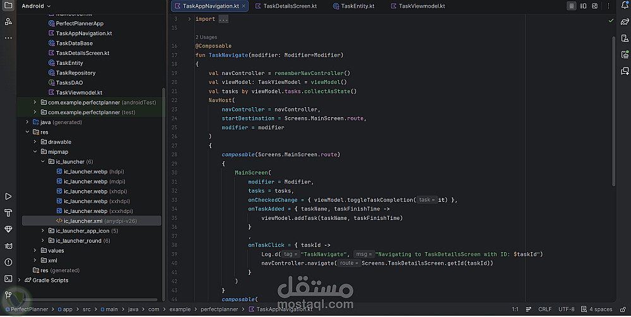
Task: Click the status bar icon left of CRLF
Action: [528, 309]
